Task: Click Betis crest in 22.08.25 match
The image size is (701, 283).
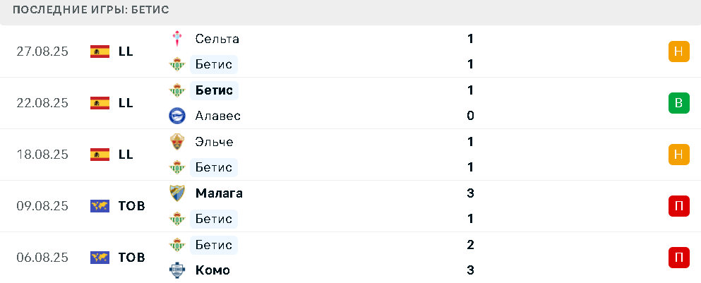Action: (177, 90)
